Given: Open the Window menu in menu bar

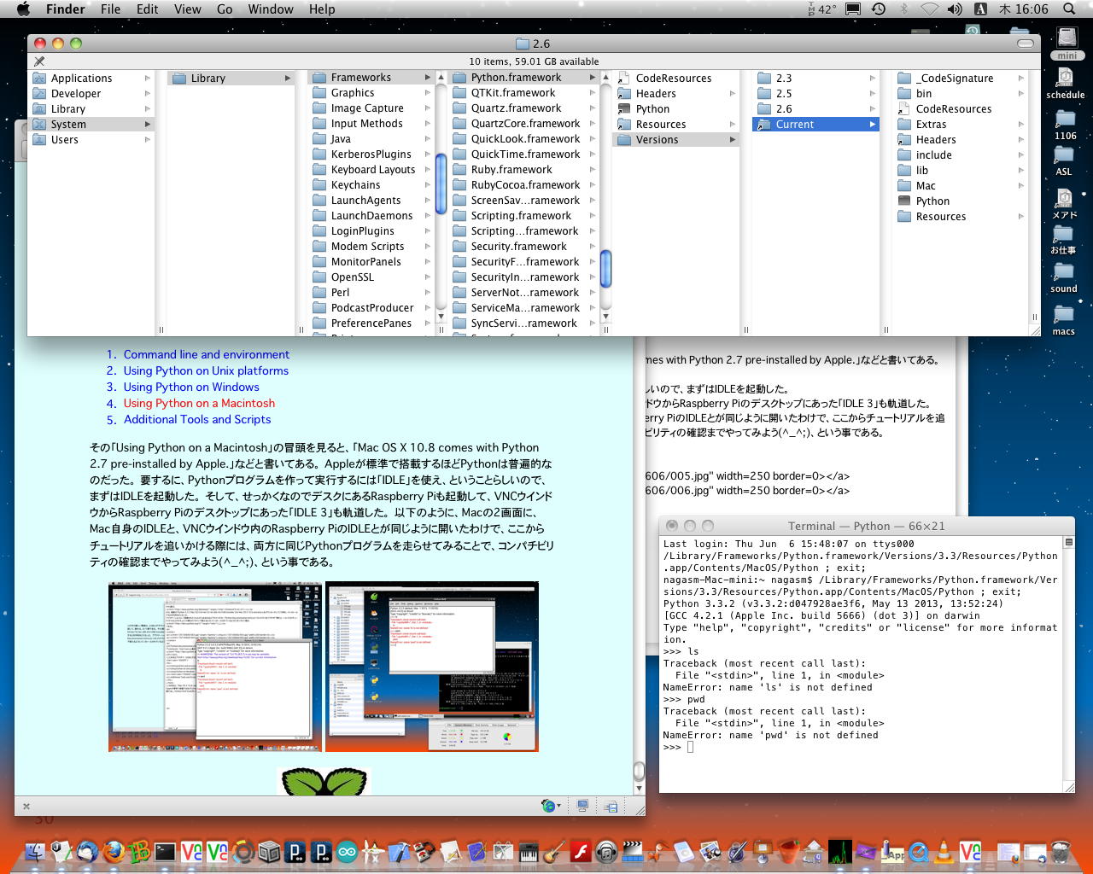Looking at the screenshot, I should pos(271,9).
